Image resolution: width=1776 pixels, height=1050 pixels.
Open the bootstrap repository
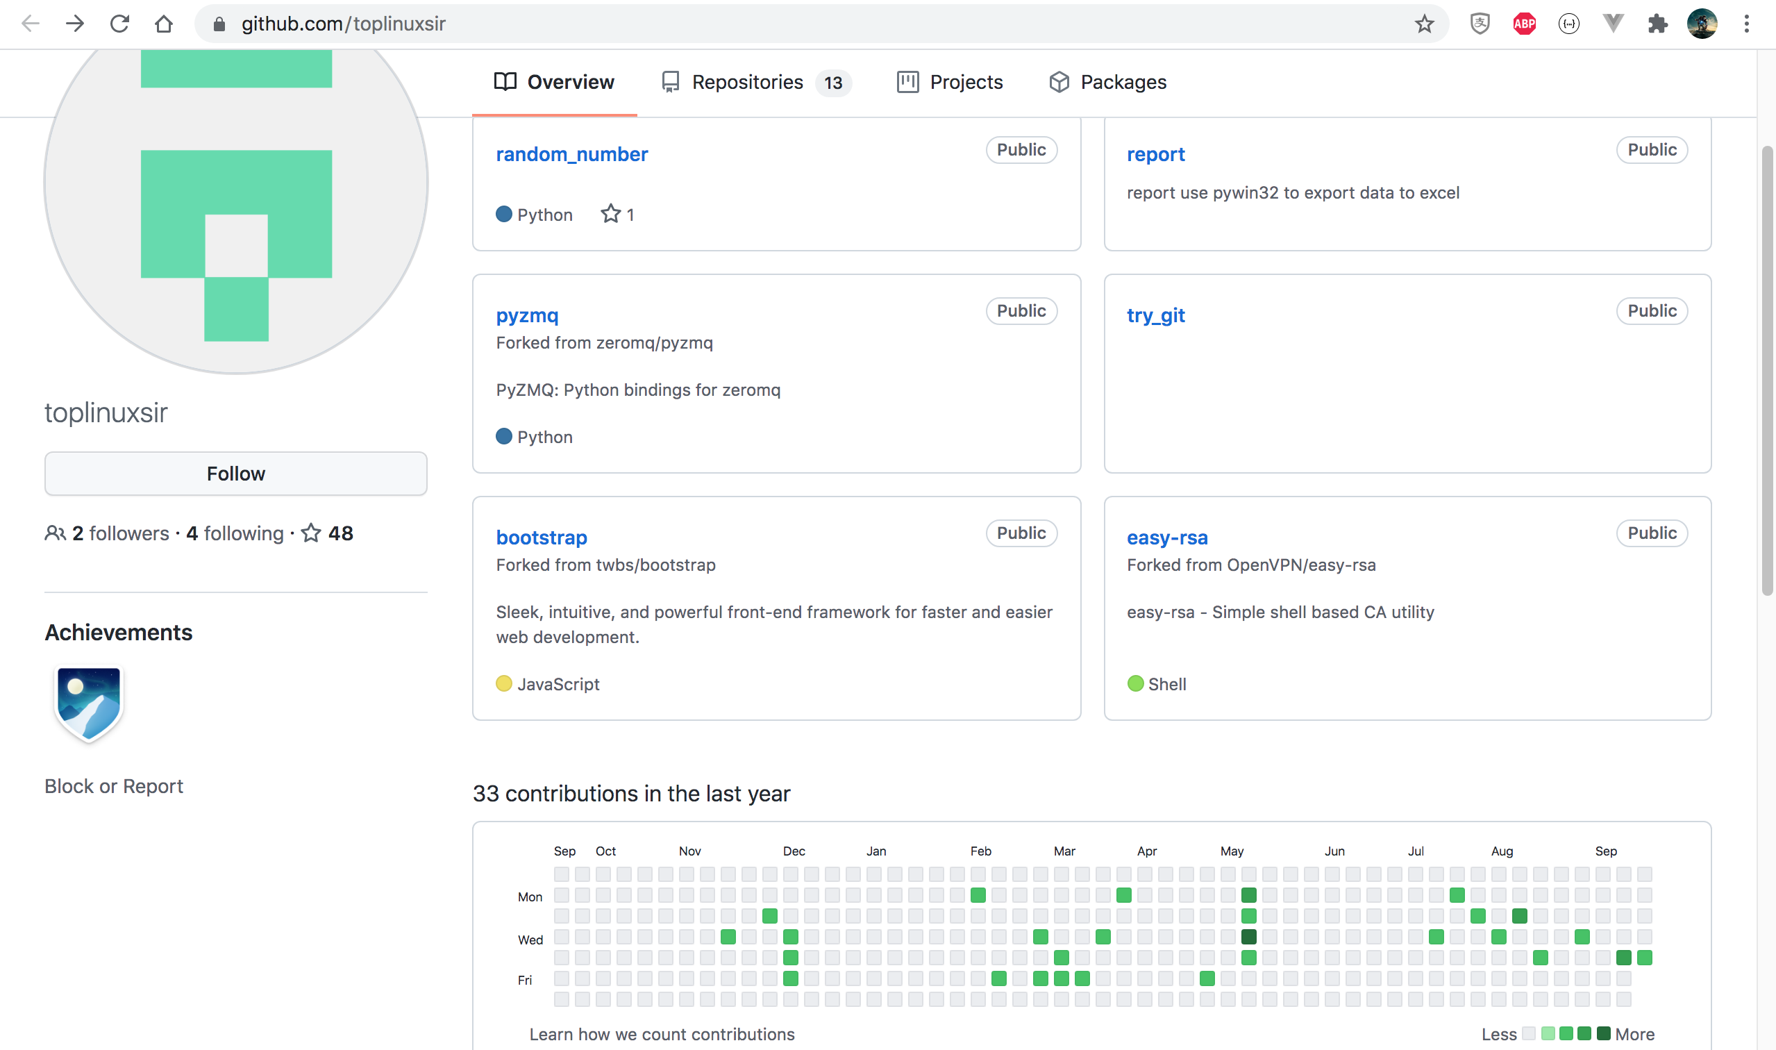click(542, 537)
